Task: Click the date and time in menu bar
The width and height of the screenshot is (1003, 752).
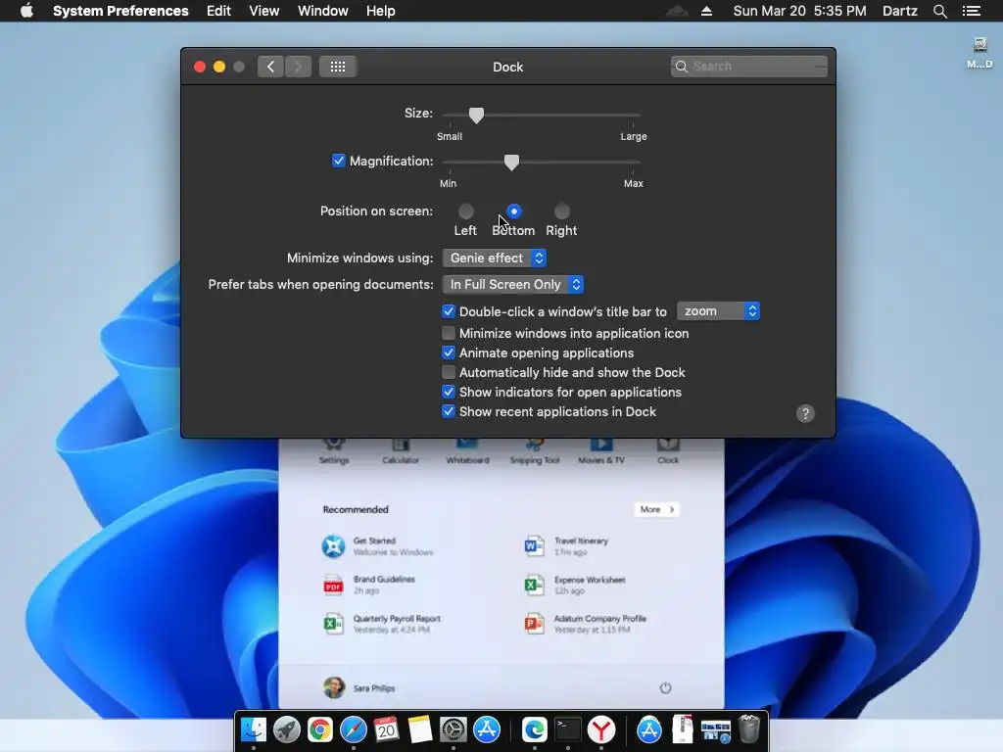Action: (799, 11)
